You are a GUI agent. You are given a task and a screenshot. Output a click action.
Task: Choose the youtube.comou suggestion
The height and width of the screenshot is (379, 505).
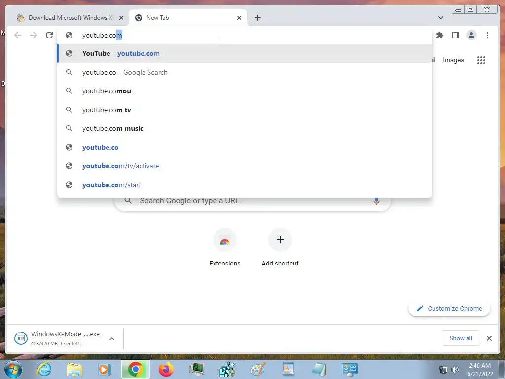point(245,91)
